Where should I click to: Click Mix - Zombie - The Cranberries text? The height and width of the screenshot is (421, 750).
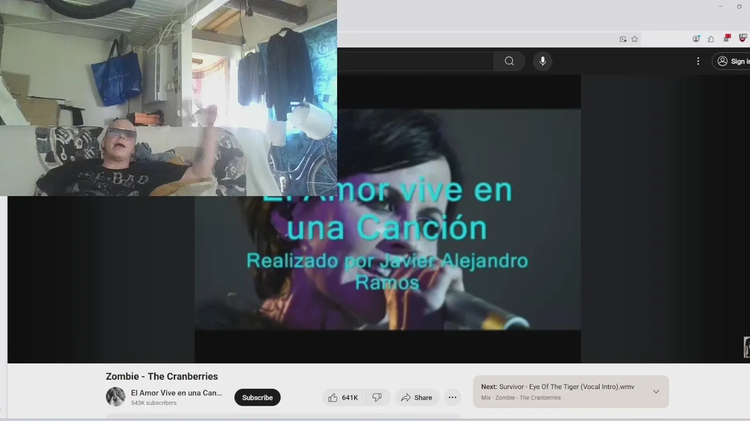pos(521,398)
